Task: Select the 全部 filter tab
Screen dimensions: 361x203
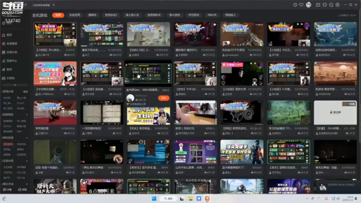Action: (58, 15)
